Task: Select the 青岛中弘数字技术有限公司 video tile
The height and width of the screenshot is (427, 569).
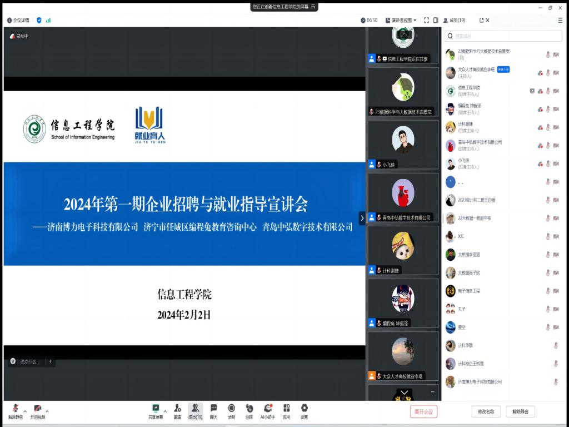Action: (x=403, y=197)
